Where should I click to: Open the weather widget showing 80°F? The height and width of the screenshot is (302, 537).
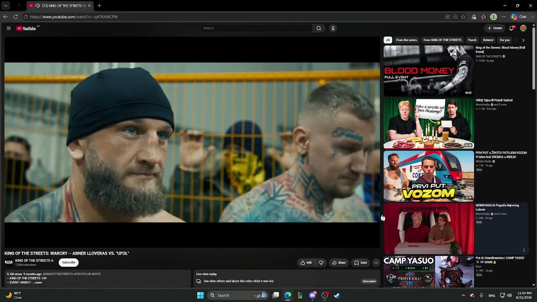[x=13, y=295]
